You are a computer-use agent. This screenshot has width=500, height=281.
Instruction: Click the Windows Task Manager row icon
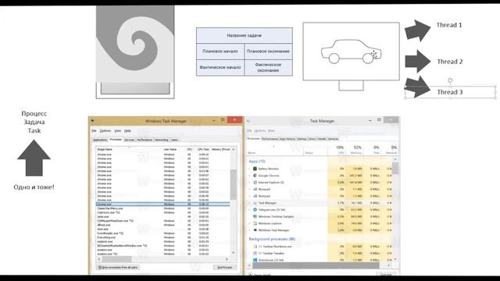point(255,230)
